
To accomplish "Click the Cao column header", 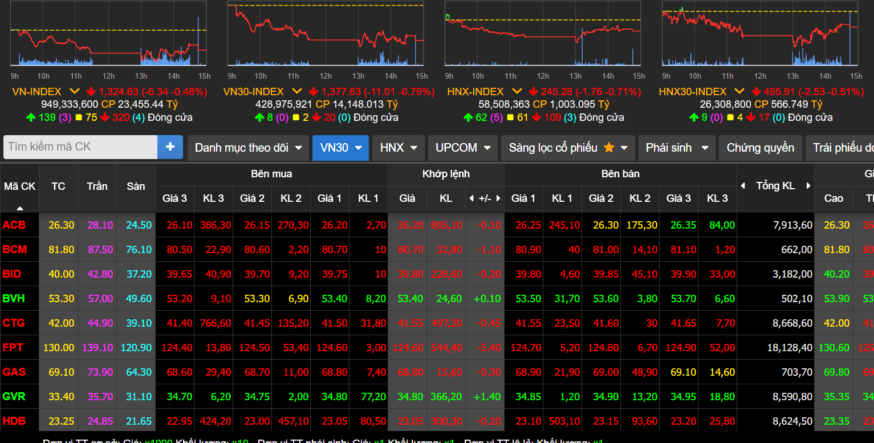I will click(x=834, y=198).
